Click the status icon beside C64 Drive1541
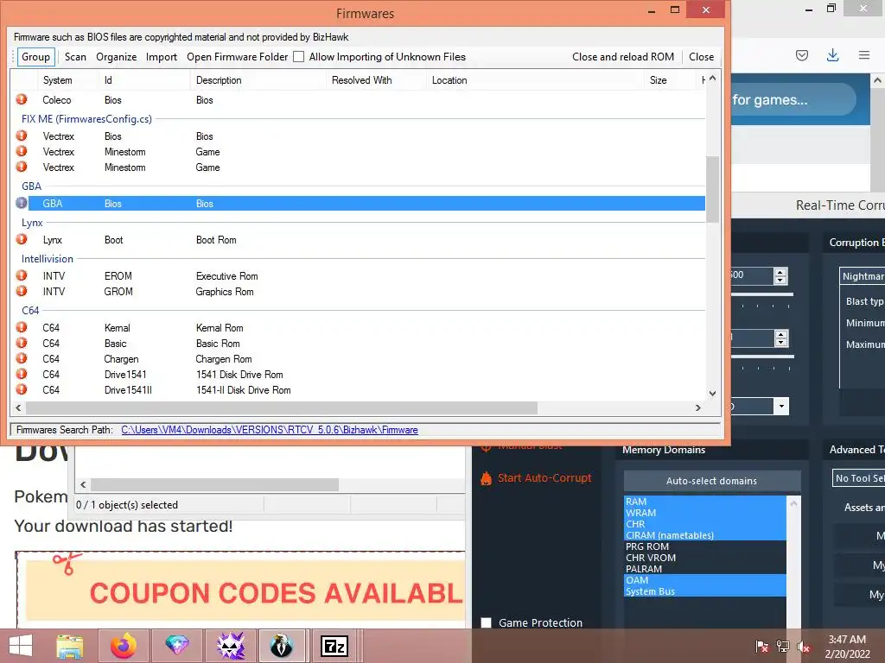 [22, 374]
